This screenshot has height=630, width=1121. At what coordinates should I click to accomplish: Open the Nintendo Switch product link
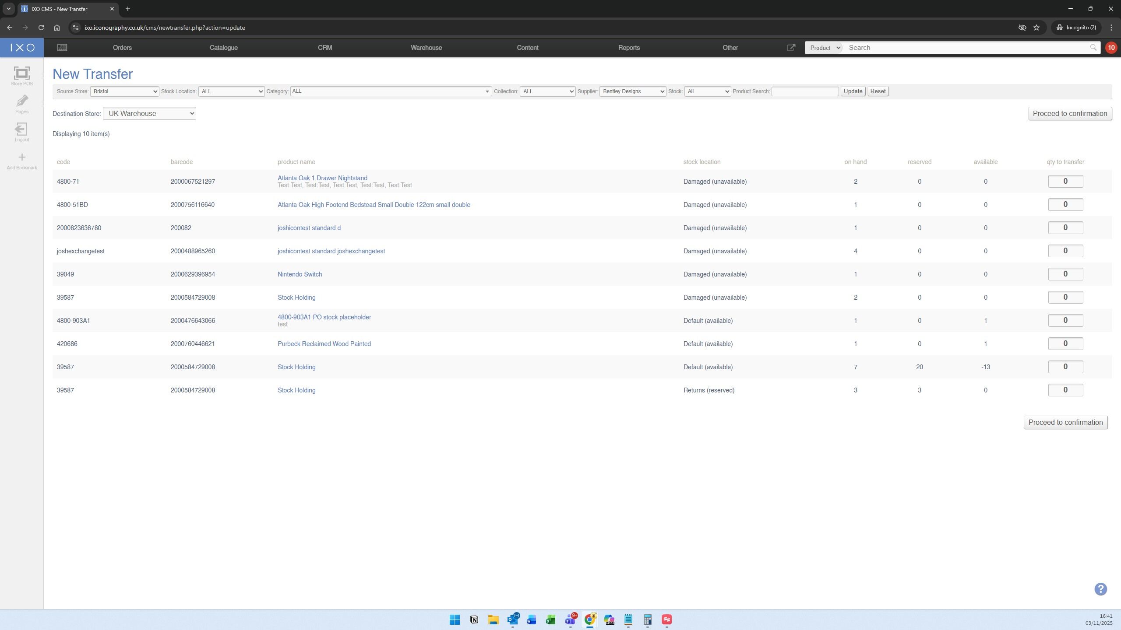pyautogui.click(x=300, y=274)
